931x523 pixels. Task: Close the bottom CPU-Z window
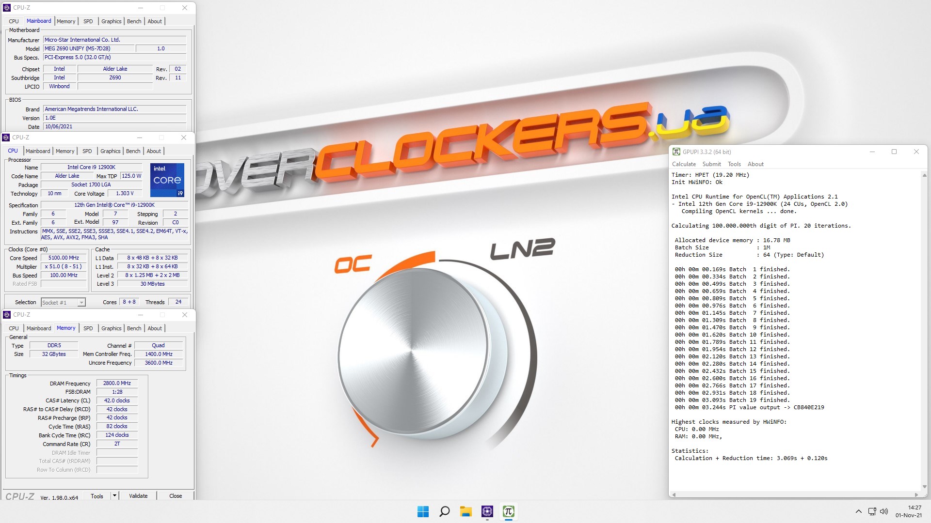point(185,315)
